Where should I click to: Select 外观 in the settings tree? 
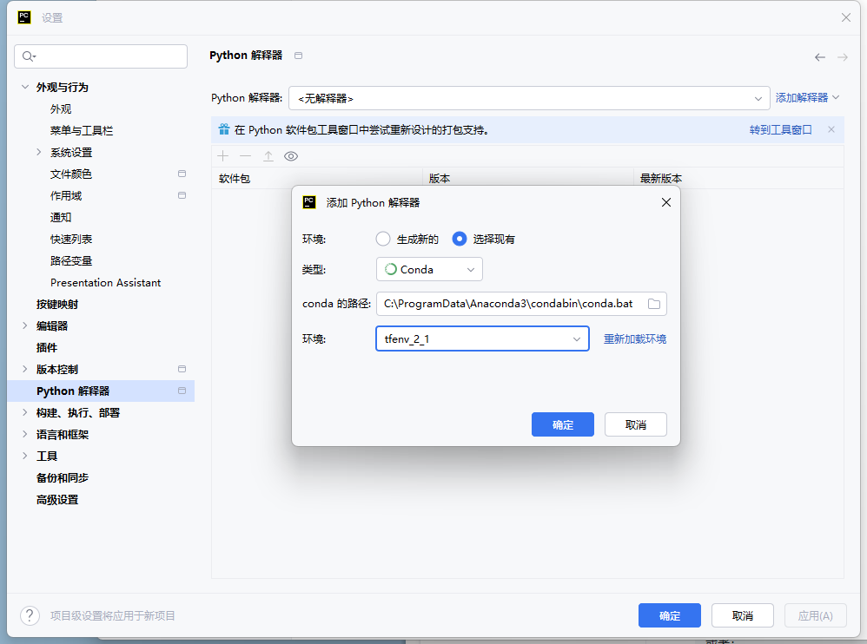coord(61,108)
